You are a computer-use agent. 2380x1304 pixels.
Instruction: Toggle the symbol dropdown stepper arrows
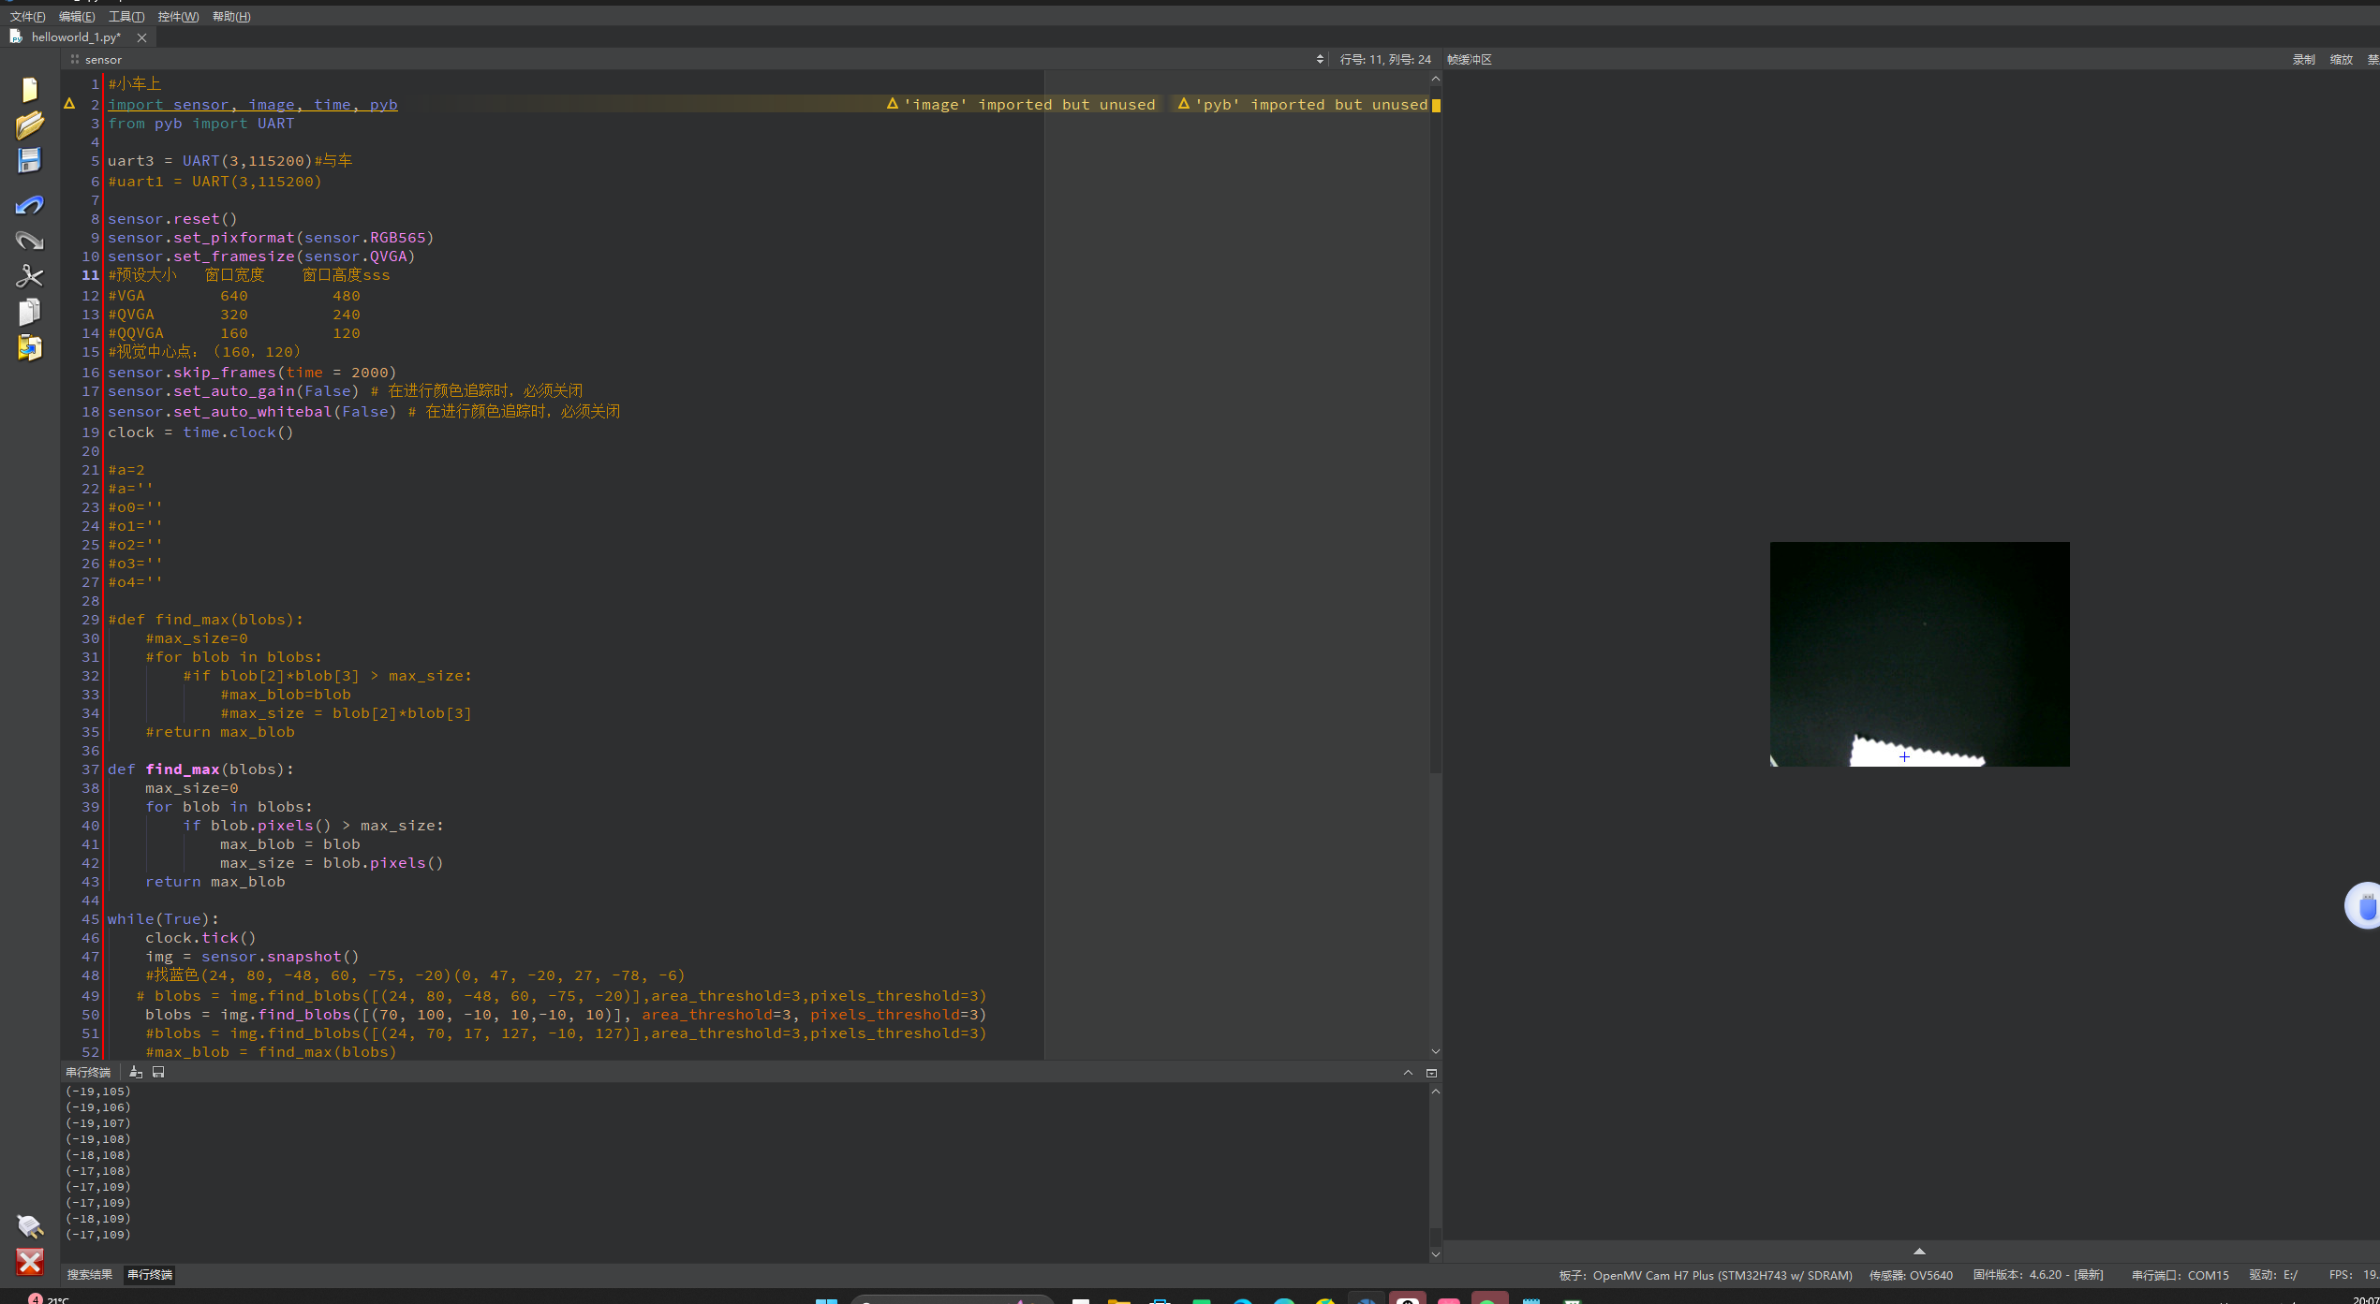tap(1320, 59)
